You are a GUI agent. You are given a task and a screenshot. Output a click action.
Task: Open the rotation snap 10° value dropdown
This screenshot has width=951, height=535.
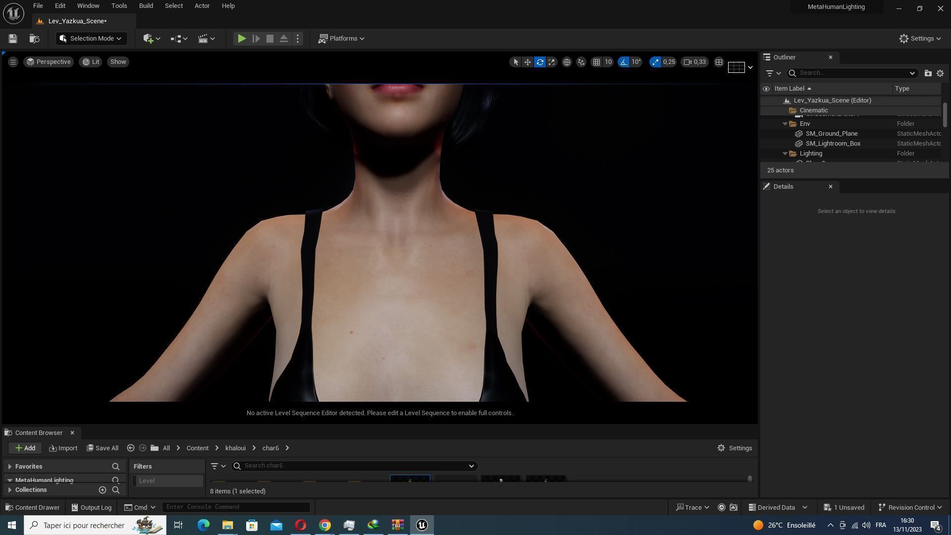click(x=636, y=62)
